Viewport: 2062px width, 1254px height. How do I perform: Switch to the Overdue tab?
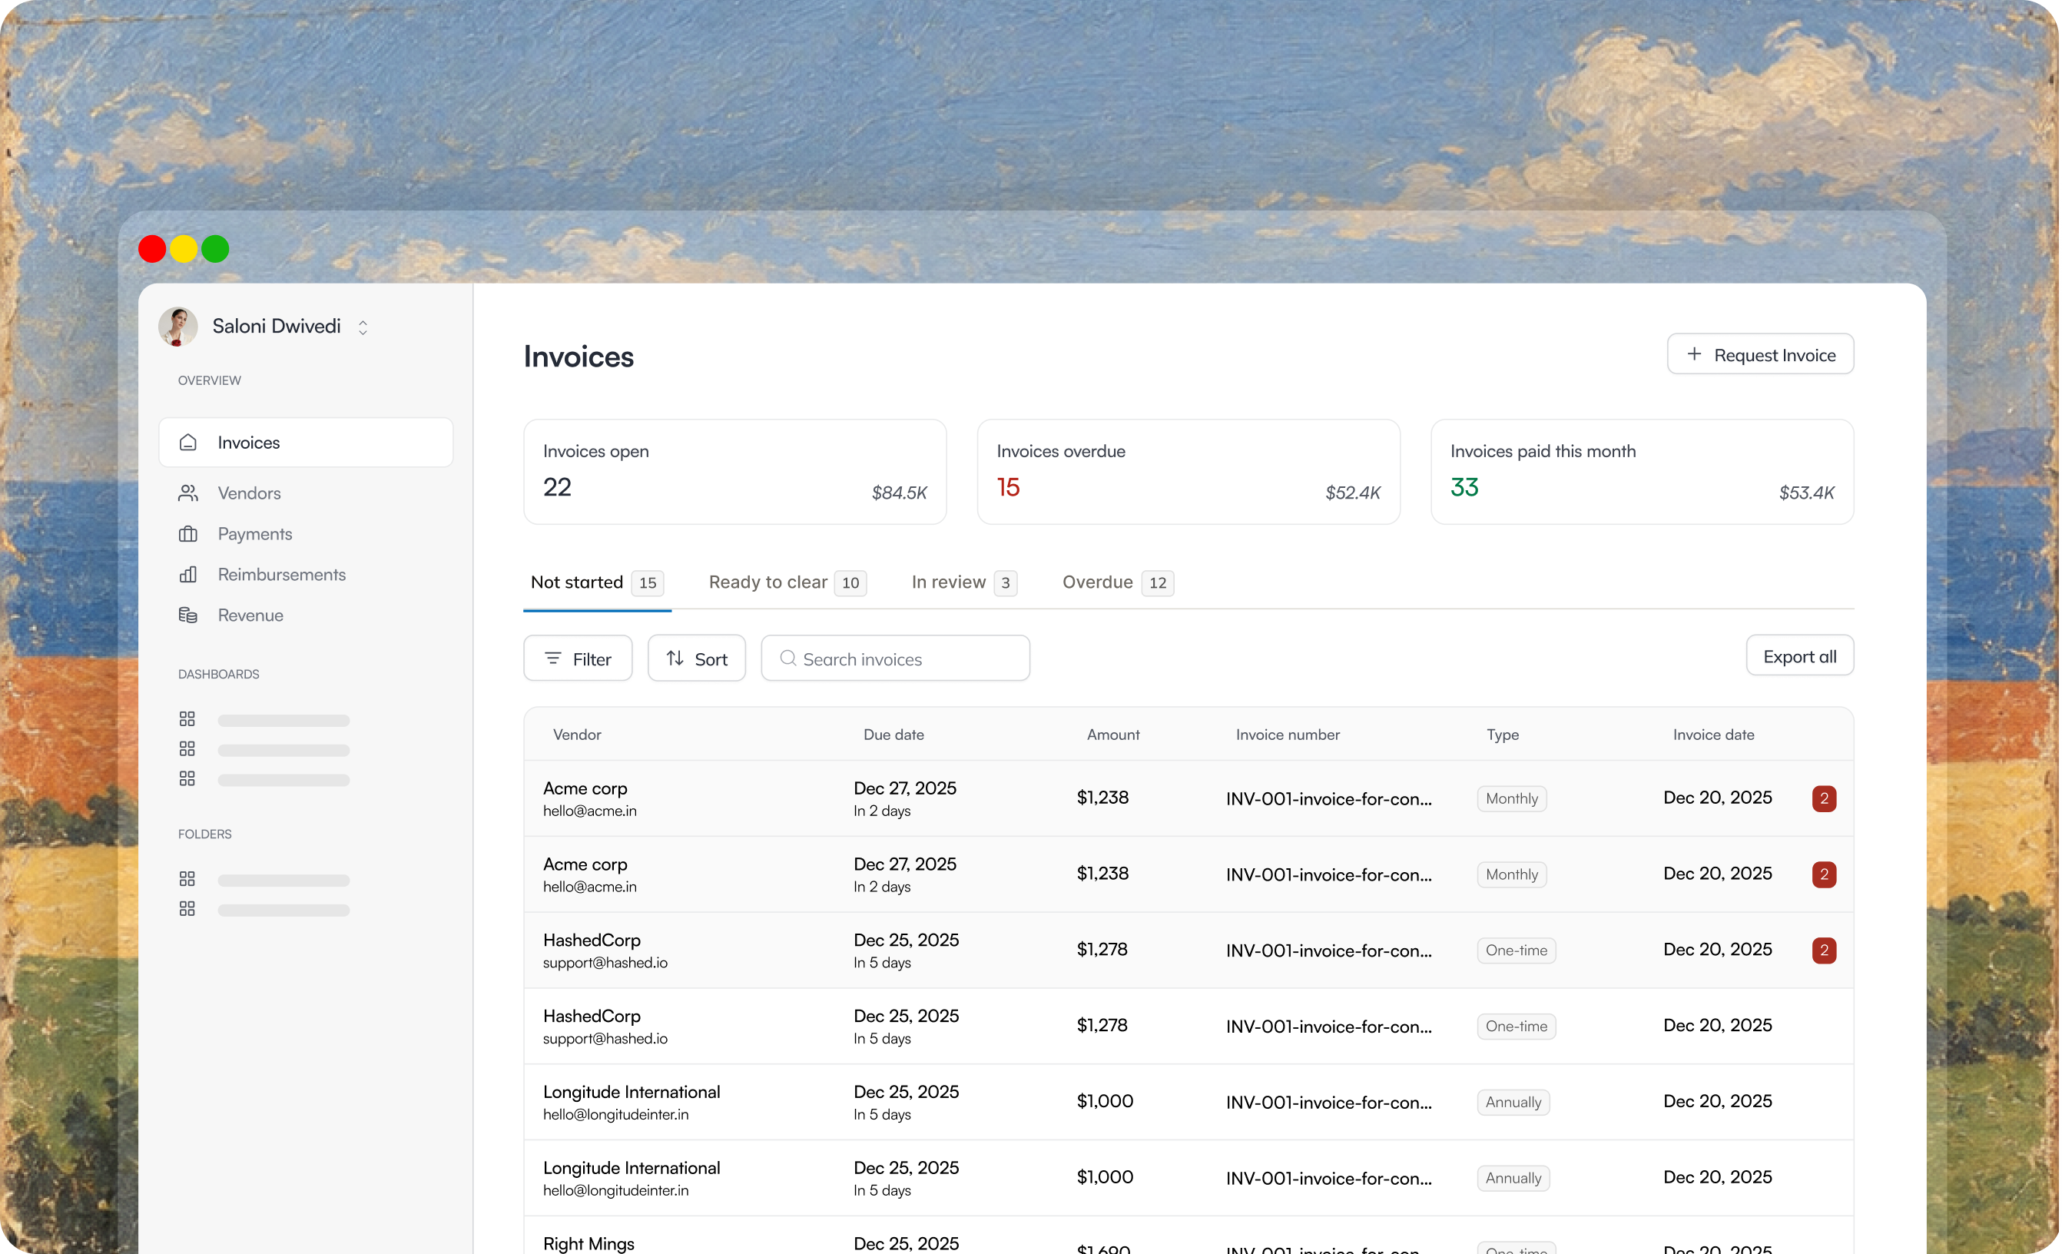coord(1117,582)
